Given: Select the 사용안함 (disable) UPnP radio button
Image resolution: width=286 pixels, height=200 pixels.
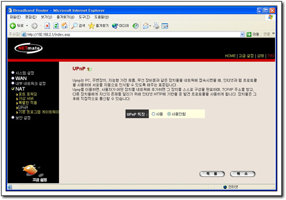Looking at the screenshot, I should [169, 114].
